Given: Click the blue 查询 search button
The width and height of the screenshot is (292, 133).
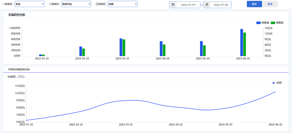Looking at the screenshot, I should point(254,4).
